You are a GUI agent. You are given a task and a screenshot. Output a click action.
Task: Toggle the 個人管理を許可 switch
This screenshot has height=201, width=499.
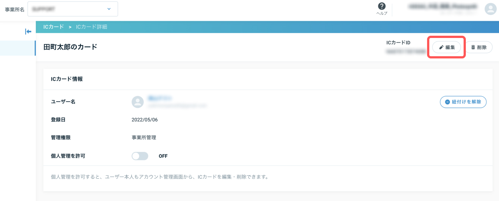(140, 156)
